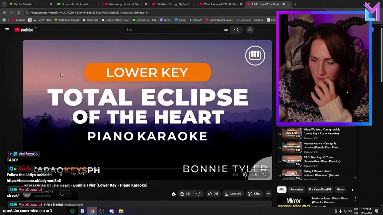This screenshot has height=215, width=383.
Task: Open Madison Ryann Ward - Mirror recommended video
Action: 330,200
